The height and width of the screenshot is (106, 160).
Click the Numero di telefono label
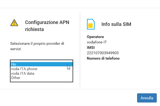(103, 58)
